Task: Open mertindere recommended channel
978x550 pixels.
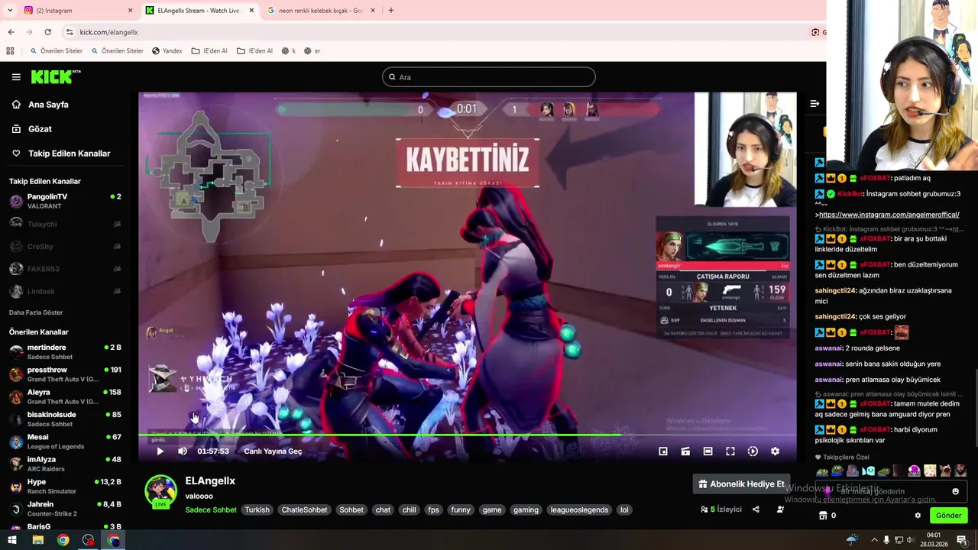Action: click(x=65, y=352)
